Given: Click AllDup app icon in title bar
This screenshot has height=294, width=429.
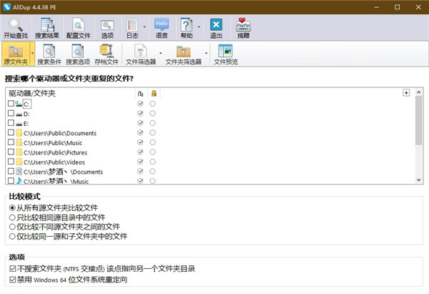Looking at the screenshot, I should click(x=7, y=7).
